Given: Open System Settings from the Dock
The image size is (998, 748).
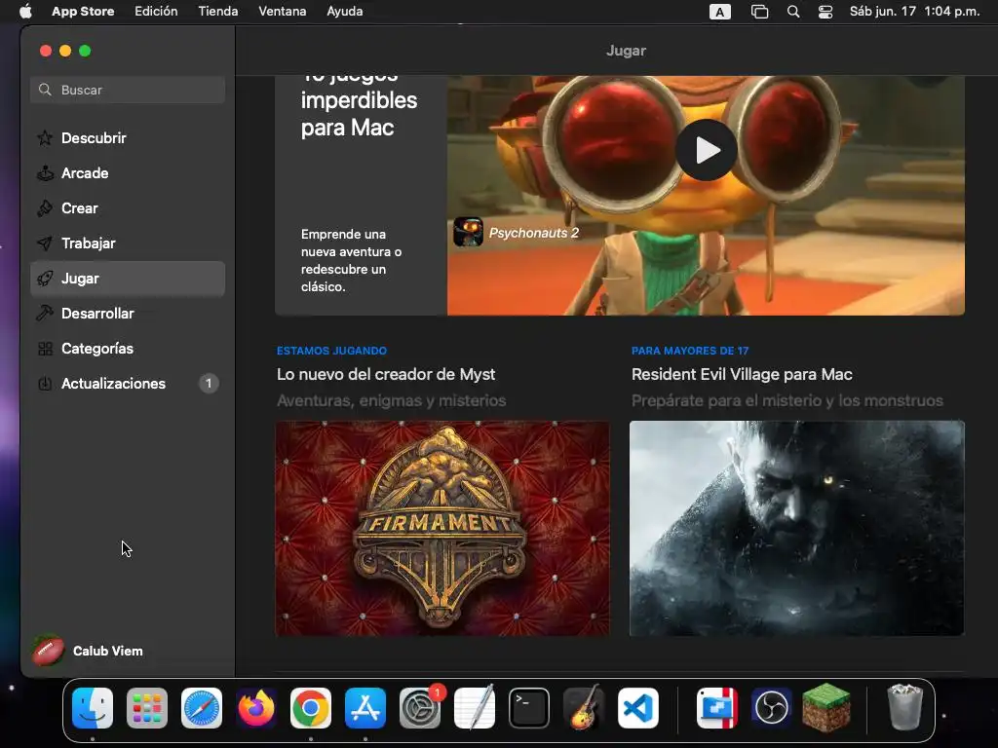Looking at the screenshot, I should (420, 708).
